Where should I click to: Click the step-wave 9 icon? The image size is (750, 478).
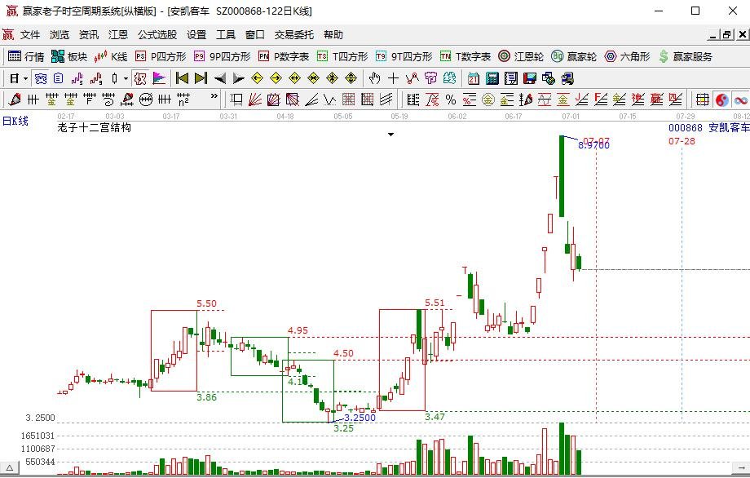(x=96, y=78)
